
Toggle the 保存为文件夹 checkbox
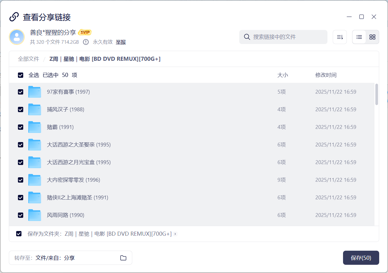19,234
